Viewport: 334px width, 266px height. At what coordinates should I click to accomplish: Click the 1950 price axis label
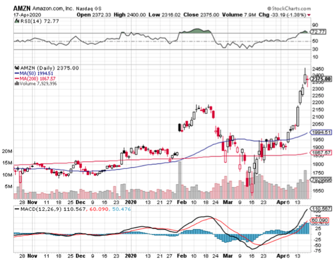click(x=318, y=140)
